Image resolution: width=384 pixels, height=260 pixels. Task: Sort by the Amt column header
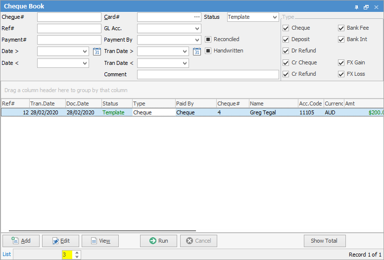point(364,104)
